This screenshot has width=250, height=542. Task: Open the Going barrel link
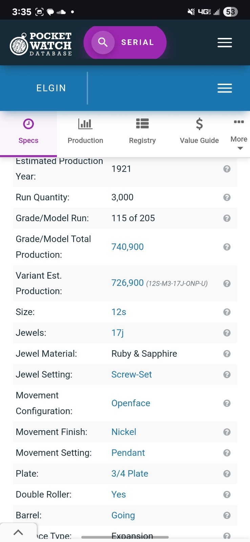click(123, 516)
